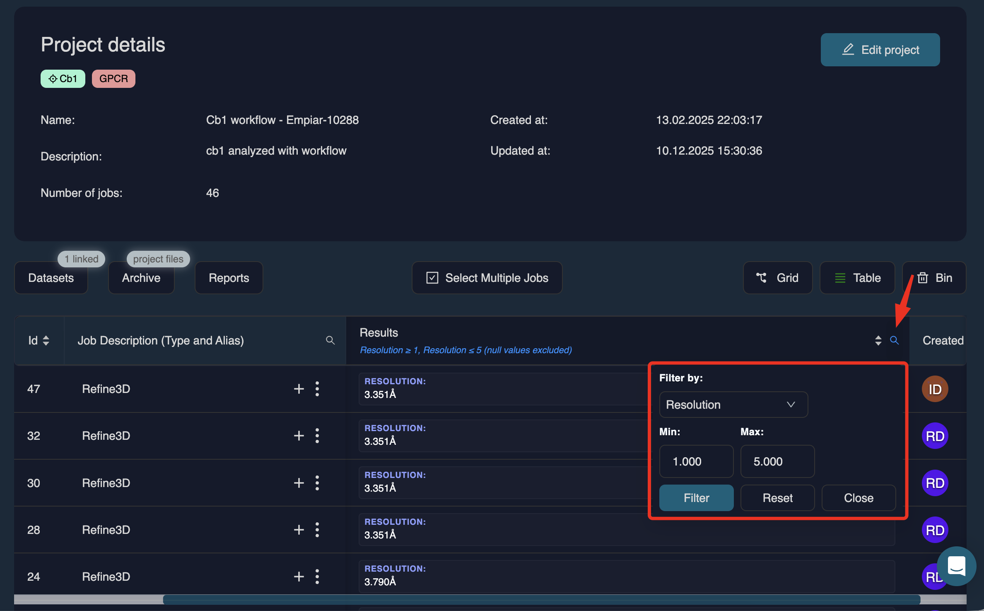984x611 pixels.
Task: Enable Select Multiple Jobs checkbox button
Action: point(487,278)
